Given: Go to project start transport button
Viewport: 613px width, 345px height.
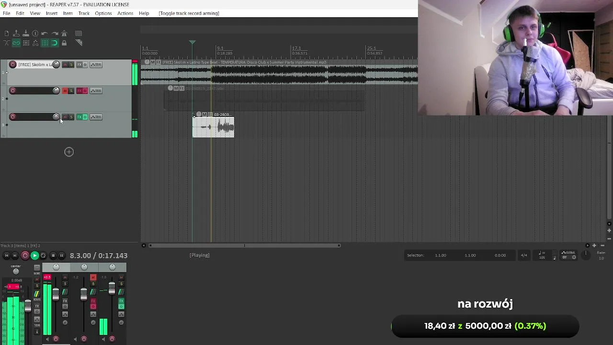Looking at the screenshot, I should pyautogui.click(x=7, y=255).
